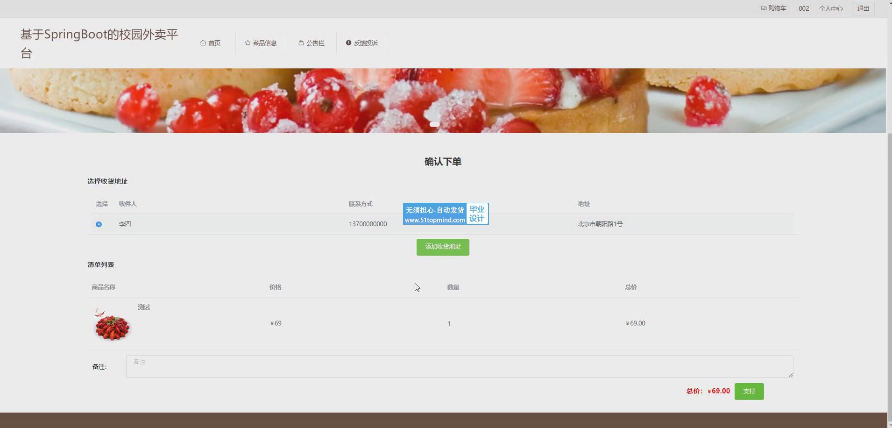Viewport: 892px width, 428px height.
Task: Open 反馈投诉 feedback menu item
Action: [x=361, y=43]
